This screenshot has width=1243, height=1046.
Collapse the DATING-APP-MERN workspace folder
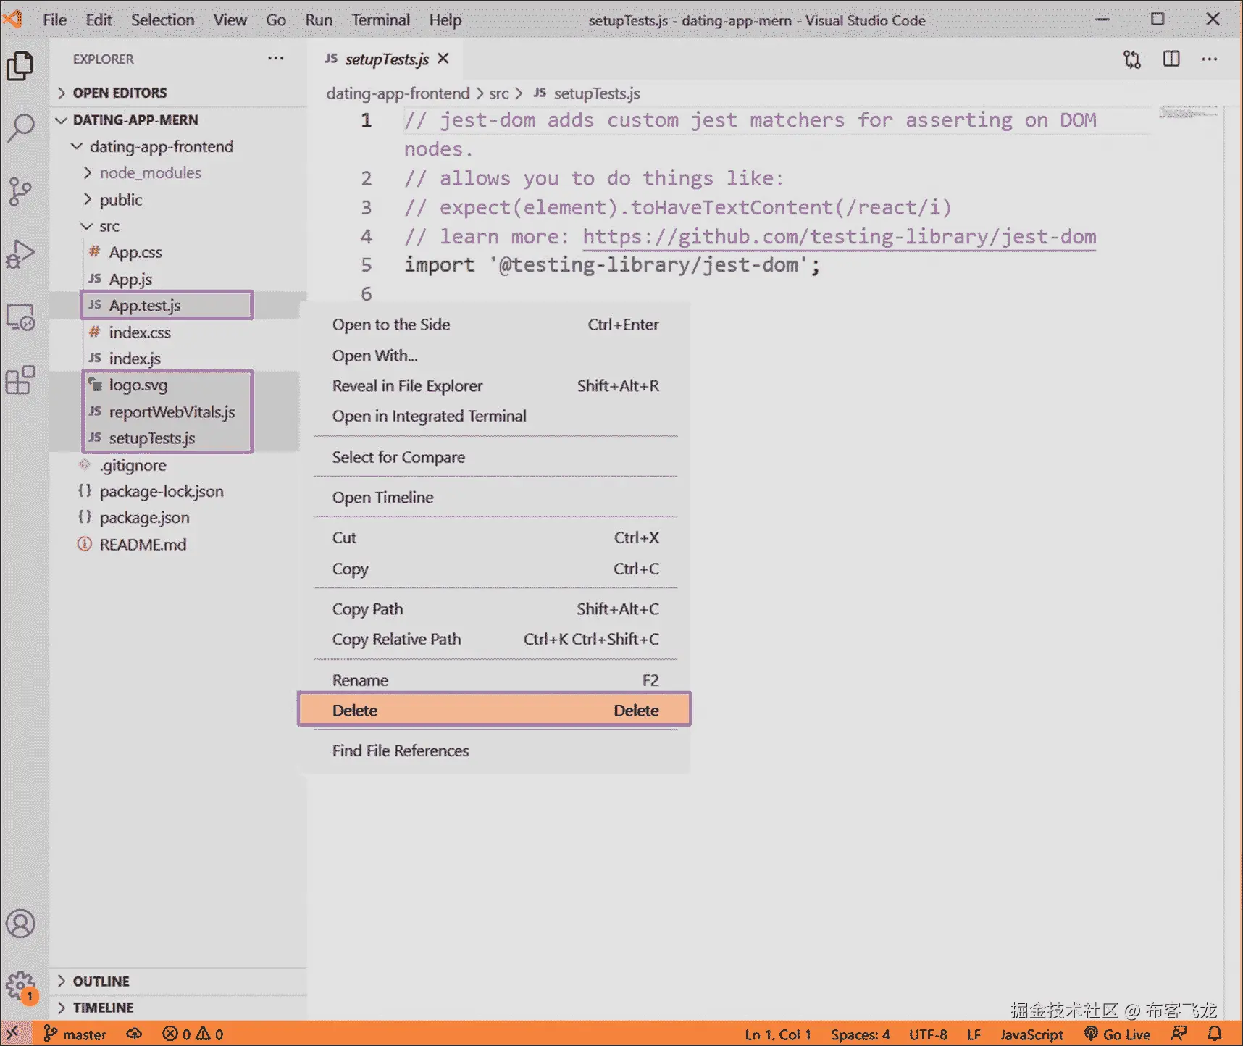[179, 120]
